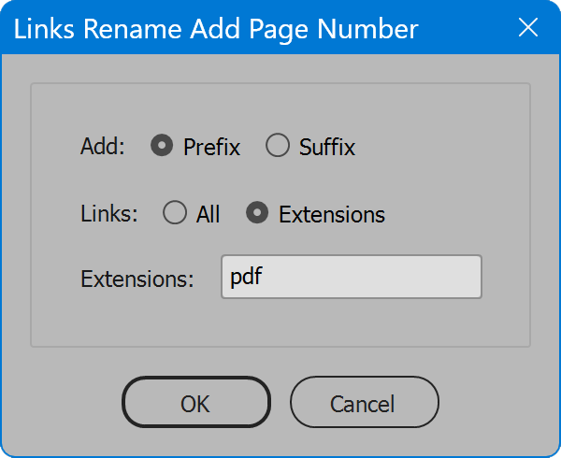This screenshot has width=561, height=458.
Task: Choose the All links radio option
Action: (x=175, y=212)
